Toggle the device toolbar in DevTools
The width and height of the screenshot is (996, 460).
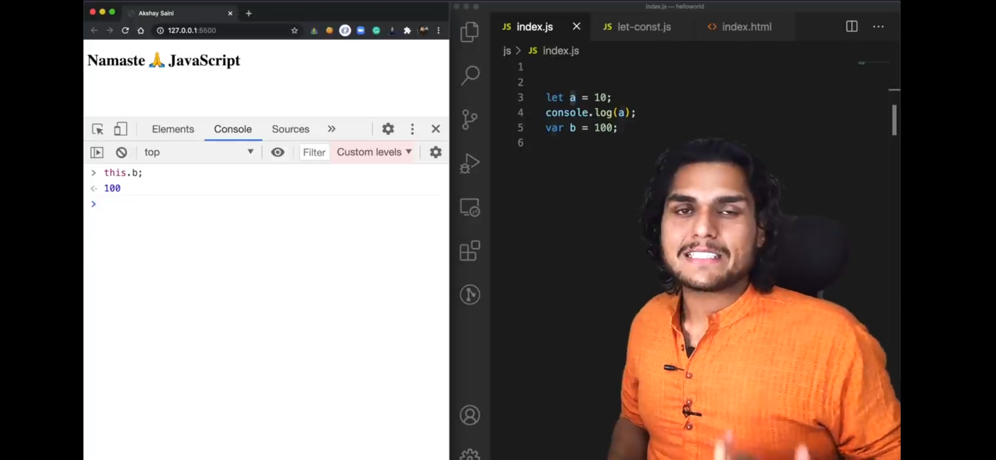coord(120,129)
